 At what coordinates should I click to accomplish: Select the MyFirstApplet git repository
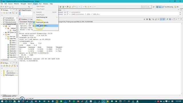11,75
